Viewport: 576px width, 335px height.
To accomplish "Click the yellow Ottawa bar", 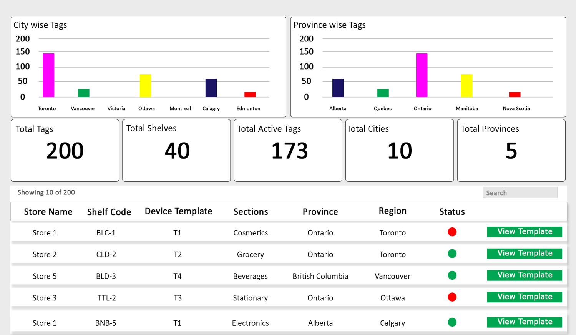I will point(145,86).
